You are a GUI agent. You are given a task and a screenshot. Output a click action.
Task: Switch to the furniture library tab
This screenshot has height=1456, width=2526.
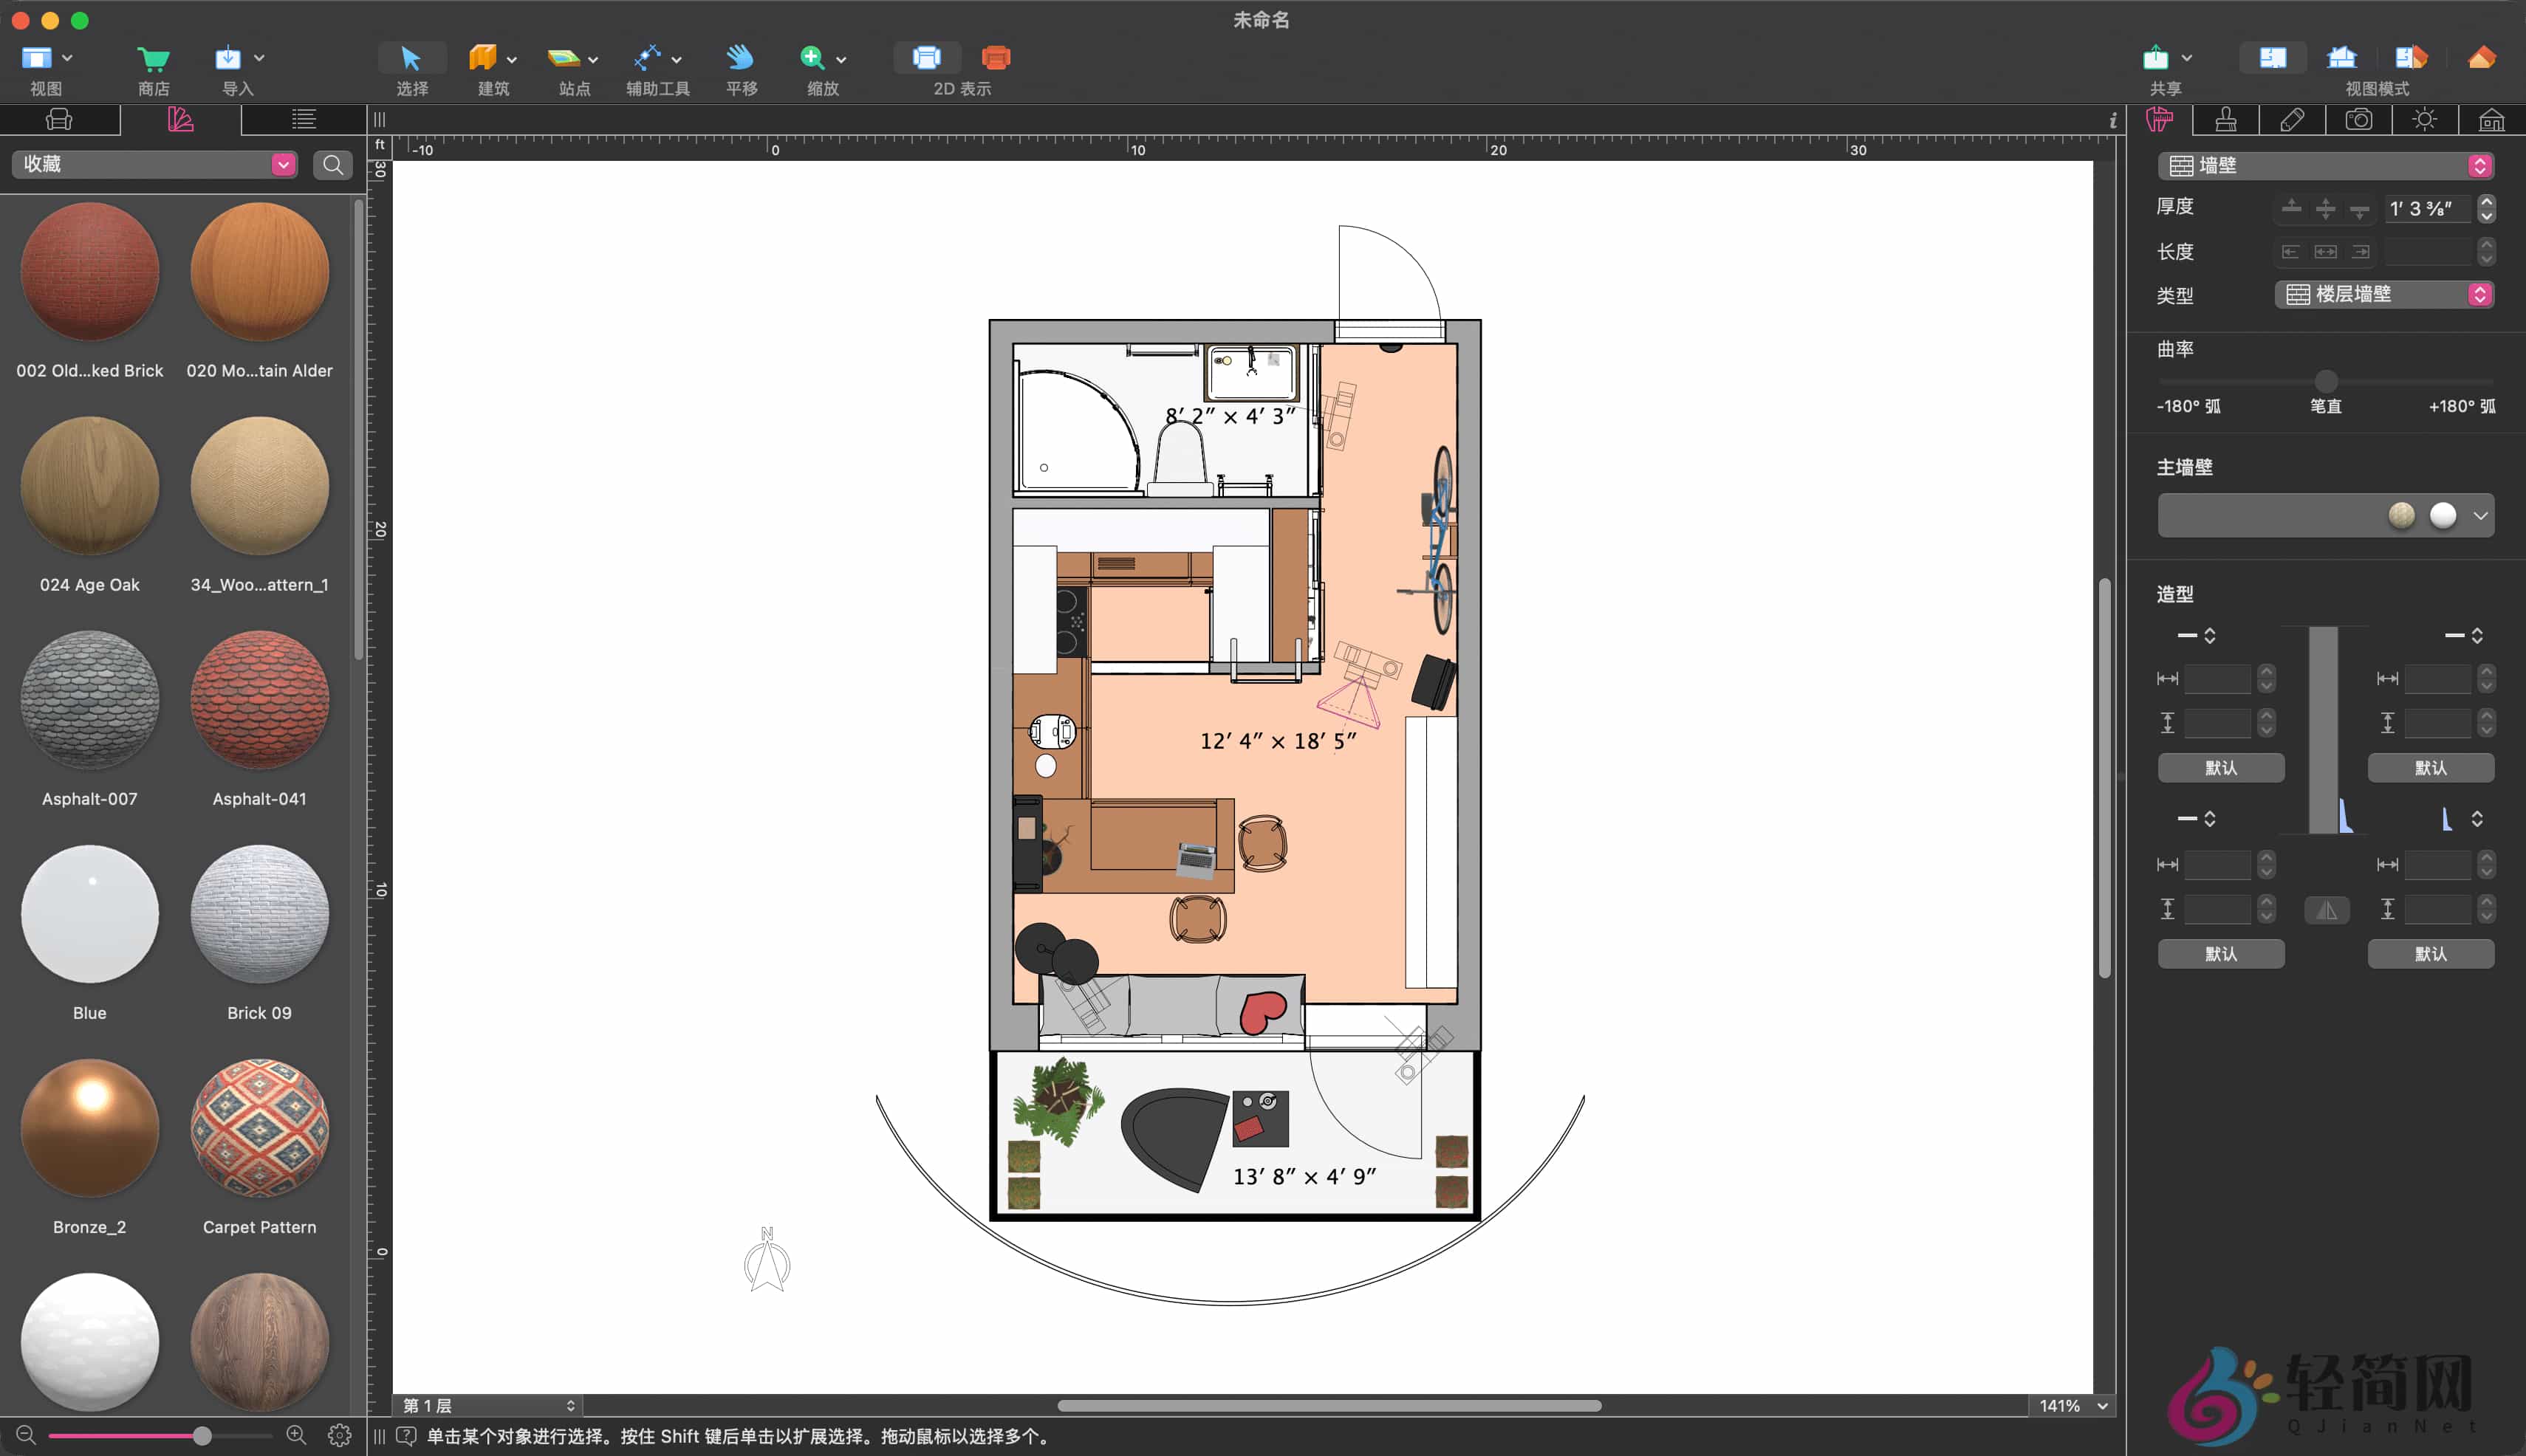coord(59,120)
